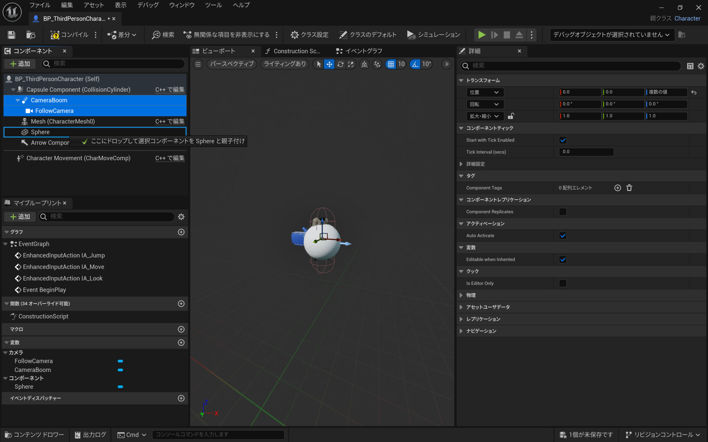Select the scale transform tool
The image size is (708, 442).
pyautogui.click(x=350, y=64)
